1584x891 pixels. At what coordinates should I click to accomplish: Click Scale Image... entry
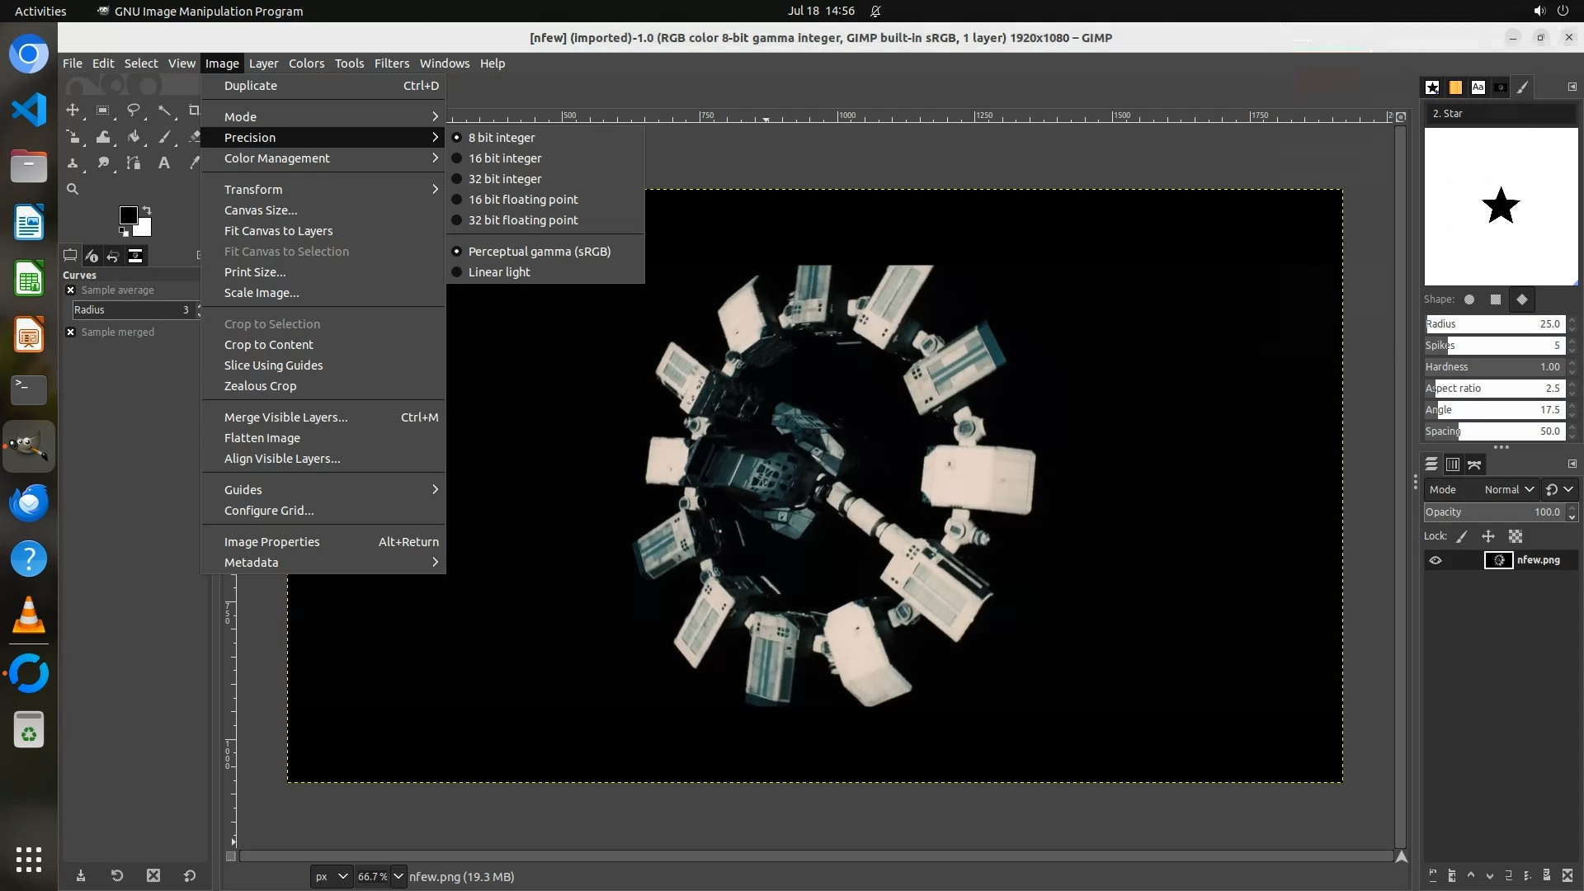click(262, 293)
